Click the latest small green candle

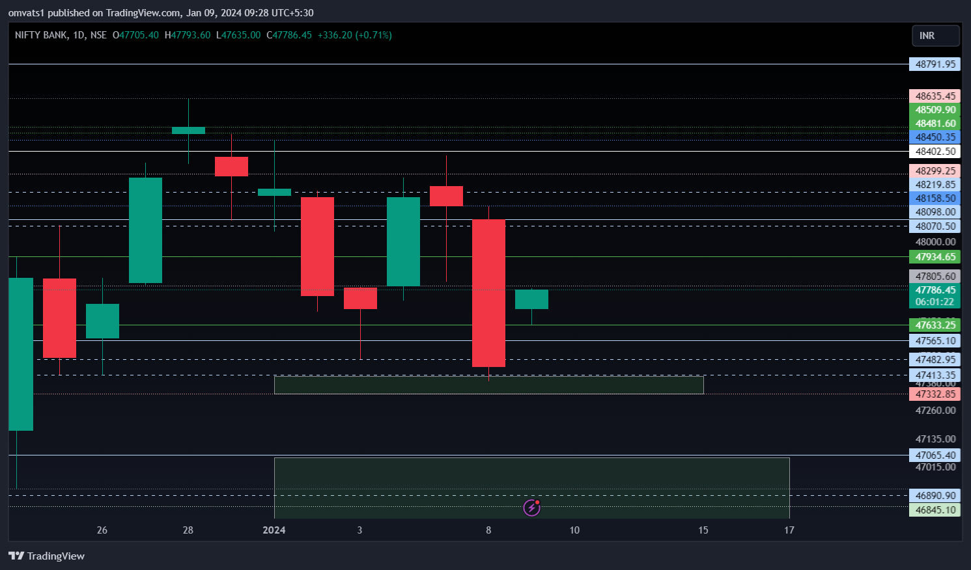[x=531, y=299]
